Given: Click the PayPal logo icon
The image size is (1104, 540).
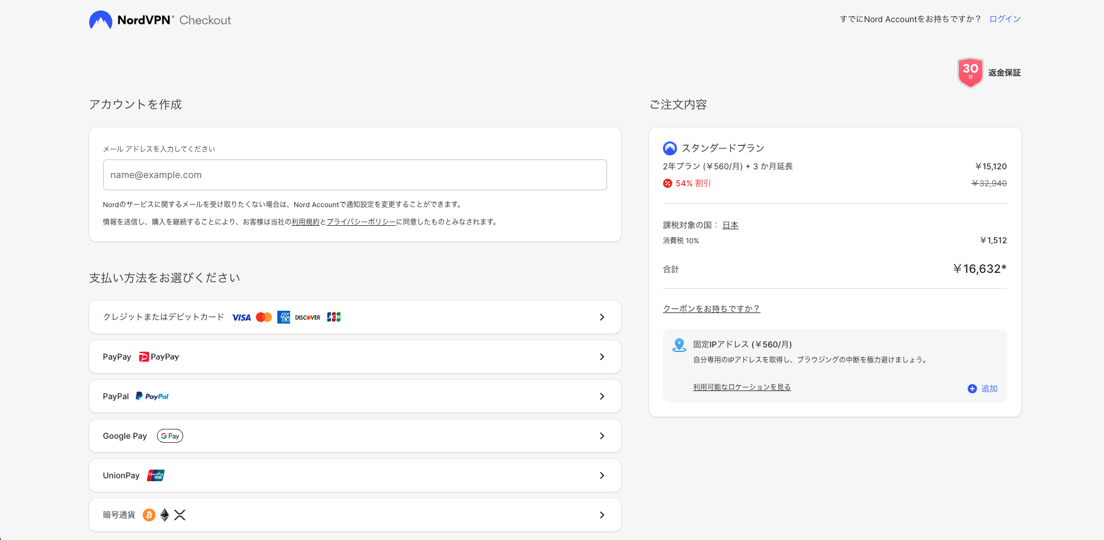Looking at the screenshot, I should pyautogui.click(x=152, y=396).
